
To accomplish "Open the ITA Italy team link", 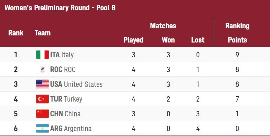I will (62, 55).
